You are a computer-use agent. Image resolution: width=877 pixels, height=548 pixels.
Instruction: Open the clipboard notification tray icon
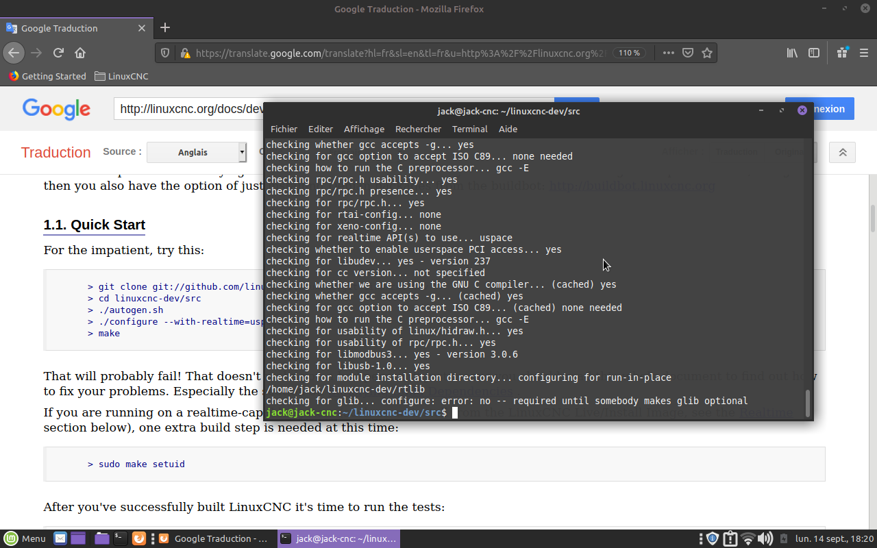coord(730,538)
